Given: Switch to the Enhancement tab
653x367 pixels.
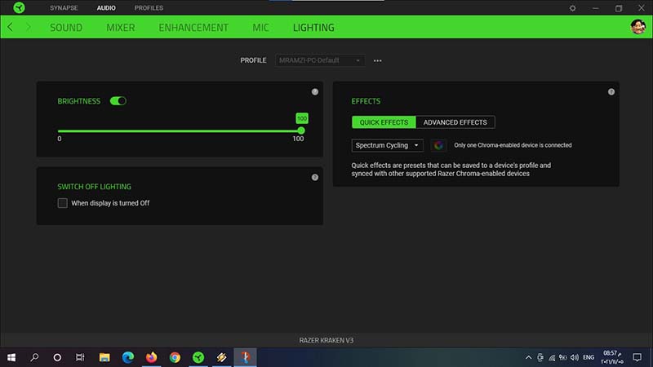Looking at the screenshot, I should pos(193,27).
